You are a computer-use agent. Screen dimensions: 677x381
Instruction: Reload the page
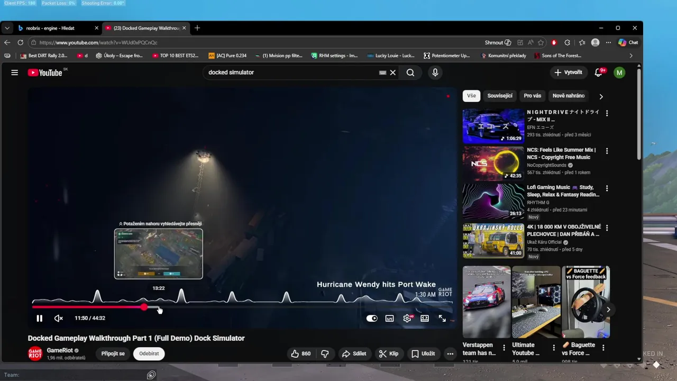point(21,42)
